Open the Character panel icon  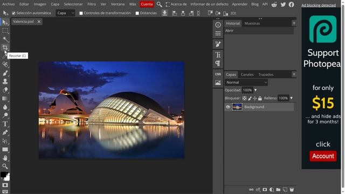[218, 55]
